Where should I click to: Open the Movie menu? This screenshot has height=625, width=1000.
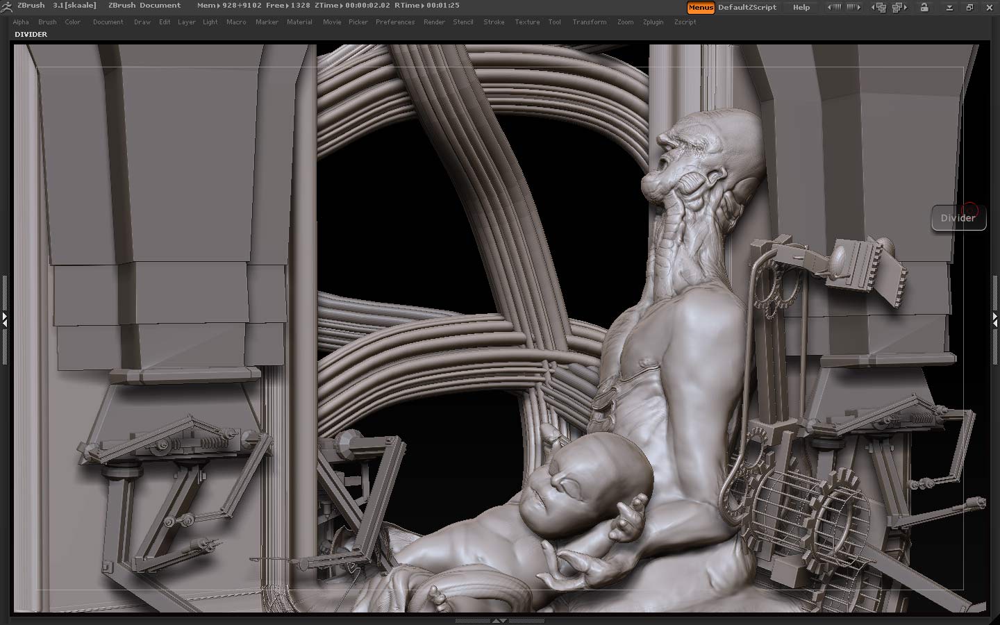[x=332, y=22]
